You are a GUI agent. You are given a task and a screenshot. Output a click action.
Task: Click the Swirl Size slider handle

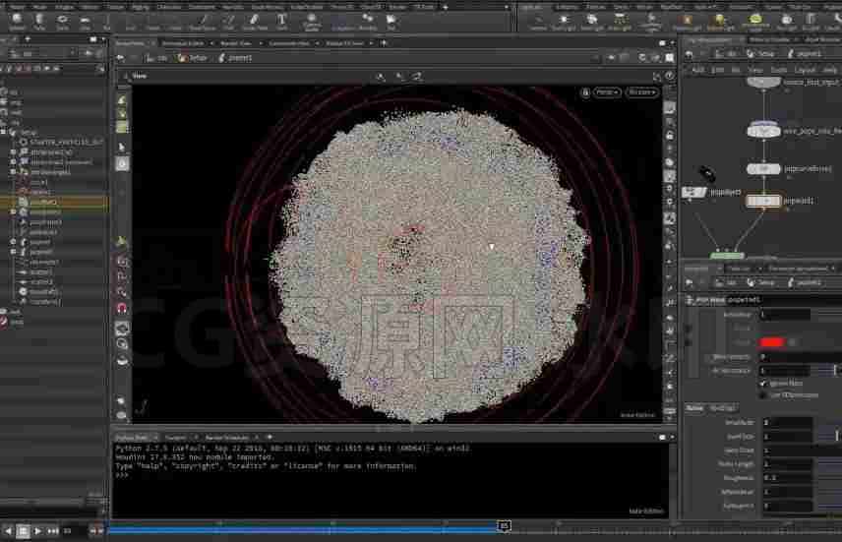point(837,436)
